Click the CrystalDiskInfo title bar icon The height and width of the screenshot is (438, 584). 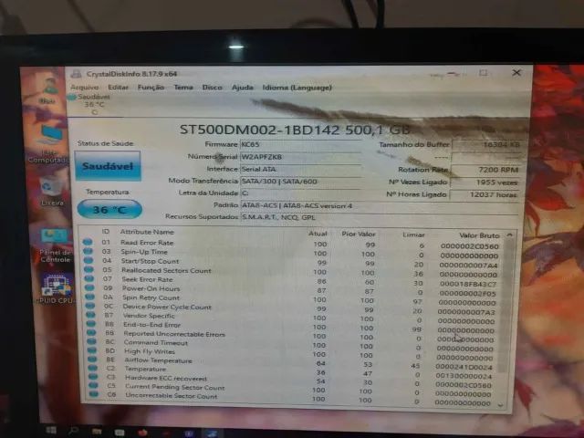(x=76, y=74)
